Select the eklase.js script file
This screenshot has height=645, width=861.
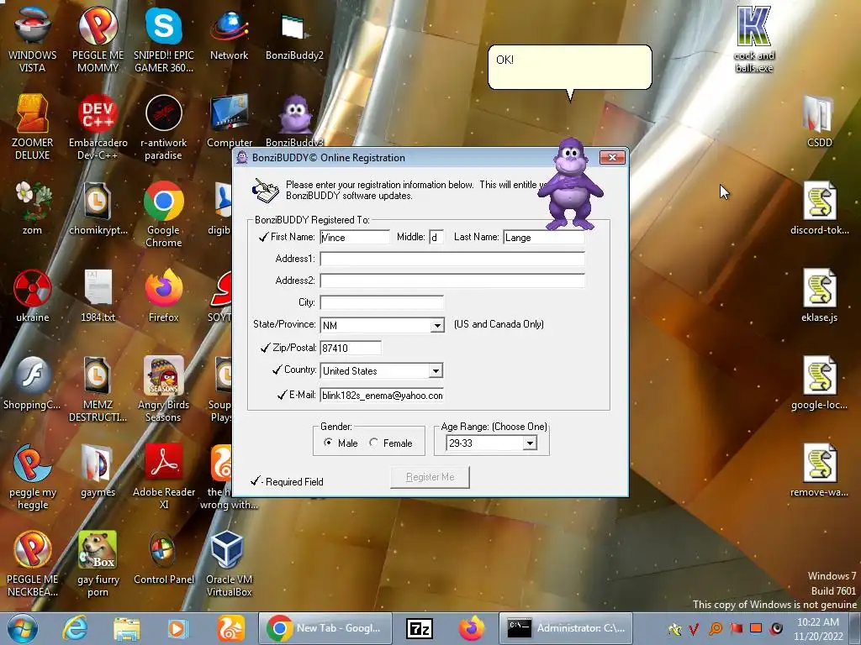[x=819, y=295]
